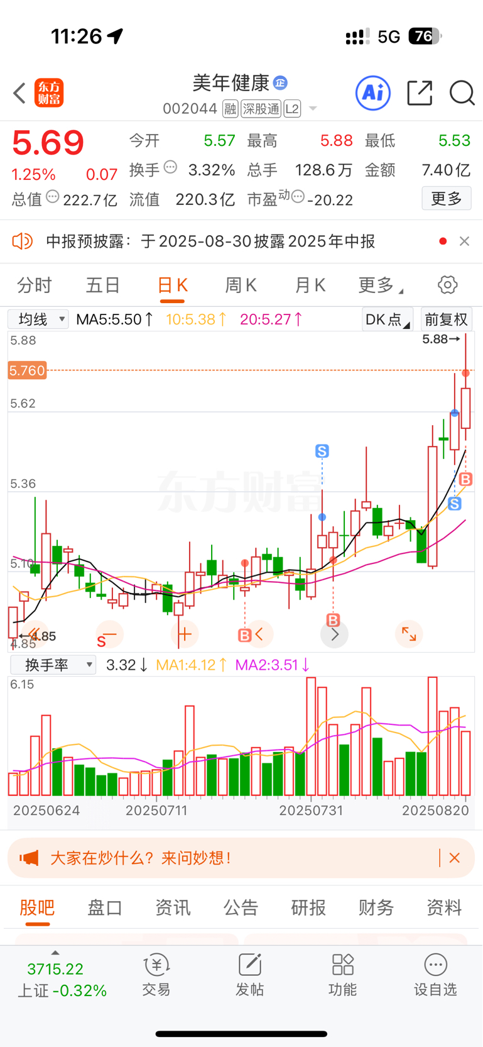Switch to 分时 chart tab
This screenshot has height=1047, width=483.
pos(35,285)
